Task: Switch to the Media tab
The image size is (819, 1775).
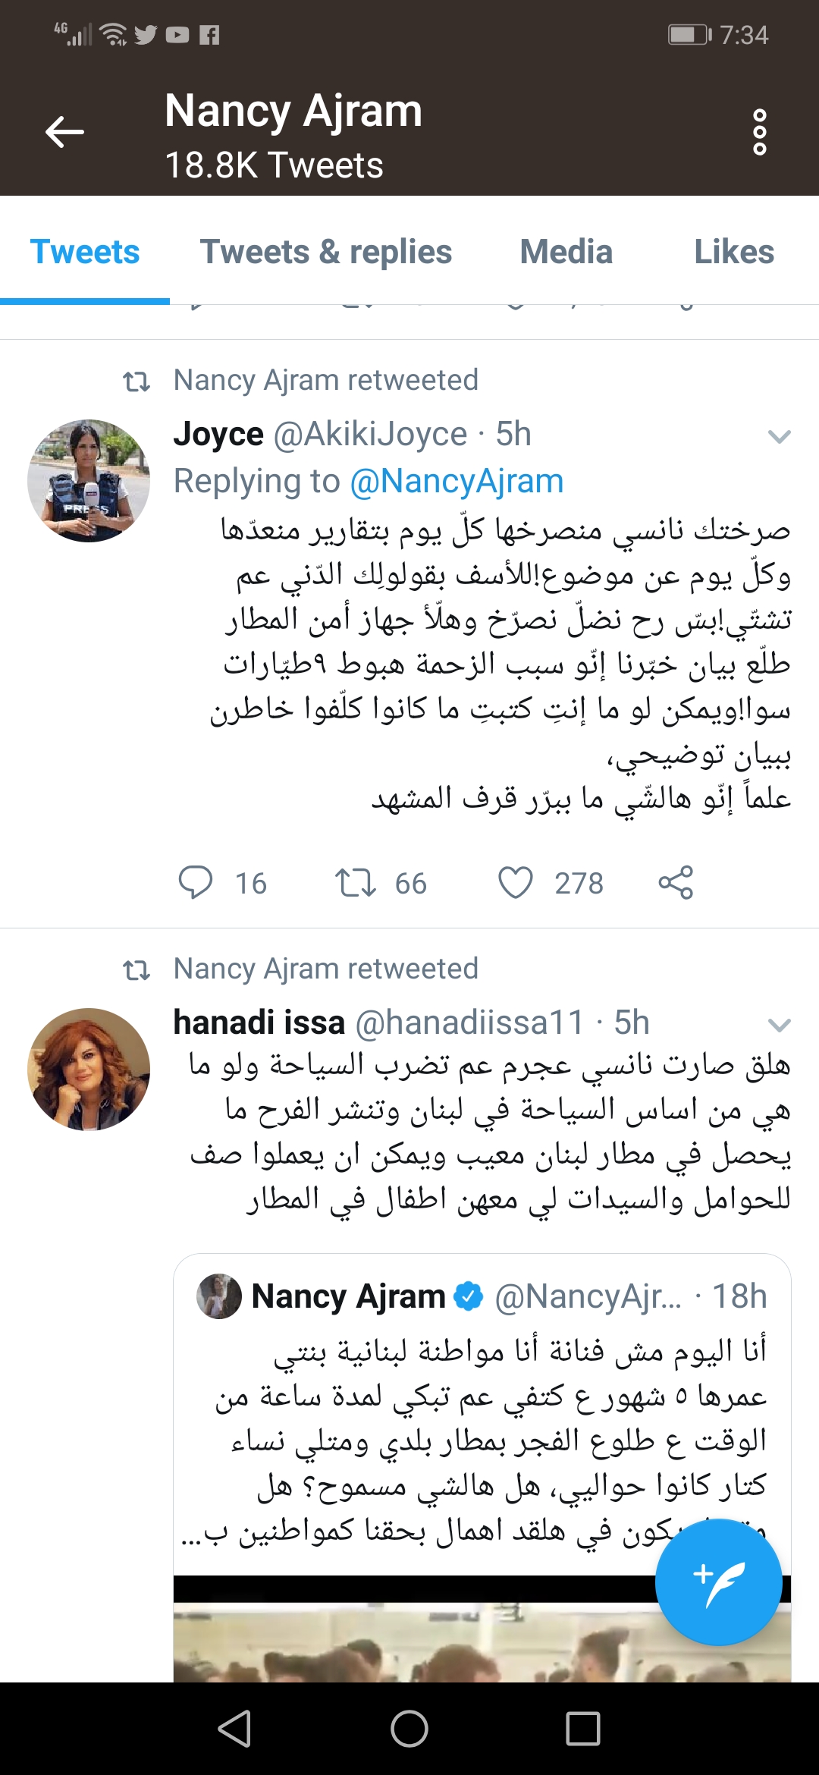Action: tap(566, 252)
